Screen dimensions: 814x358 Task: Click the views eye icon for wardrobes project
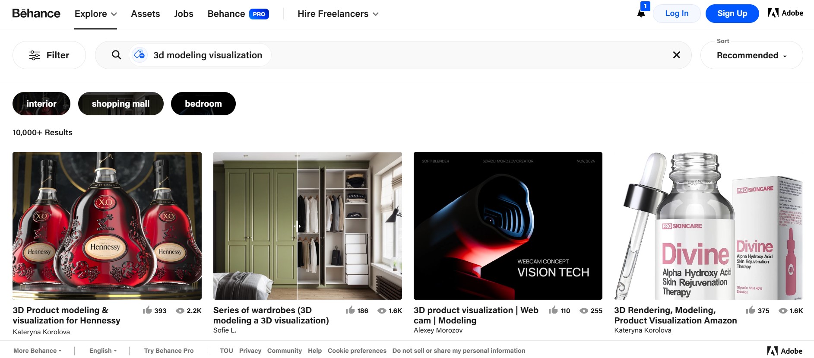[x=382, y=310]
